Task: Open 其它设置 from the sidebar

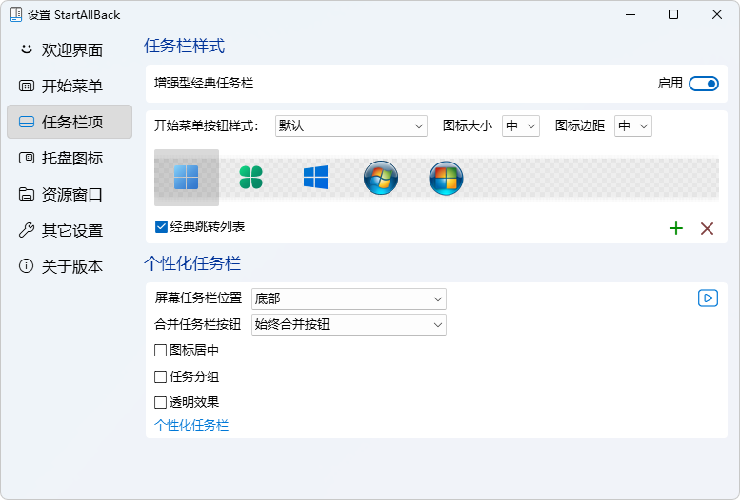Action: tap(70, 230)
